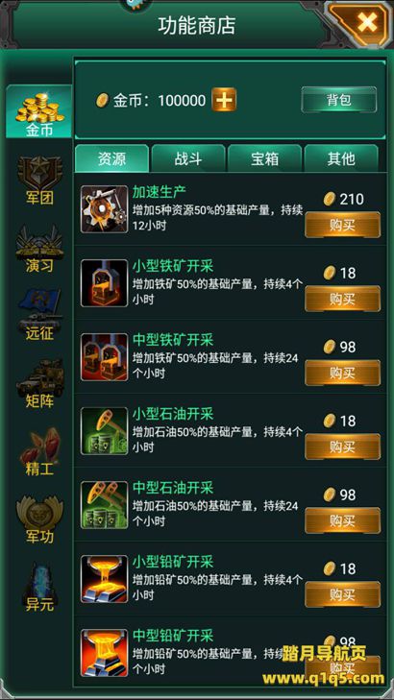This screenshot has height=700, width=394.
Task: Open the 军团 legion shop icon
Action: pyautogui.click(x=39, y=180)
